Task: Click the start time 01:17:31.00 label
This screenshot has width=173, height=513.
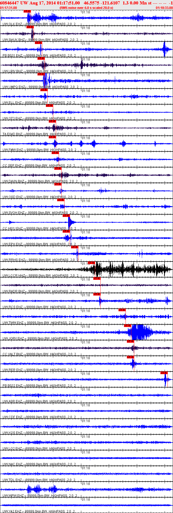Action: click(9, 8)
